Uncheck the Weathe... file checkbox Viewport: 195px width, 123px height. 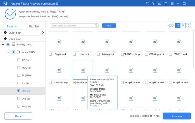(x=74, y=82)
